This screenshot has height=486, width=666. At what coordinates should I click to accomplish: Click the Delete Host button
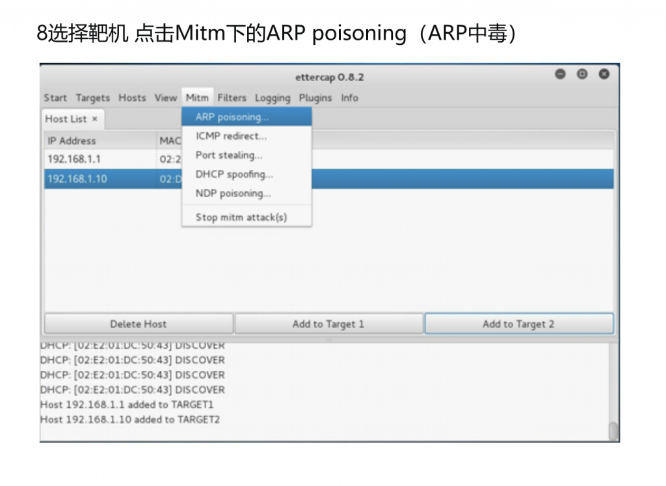[139, 324]
